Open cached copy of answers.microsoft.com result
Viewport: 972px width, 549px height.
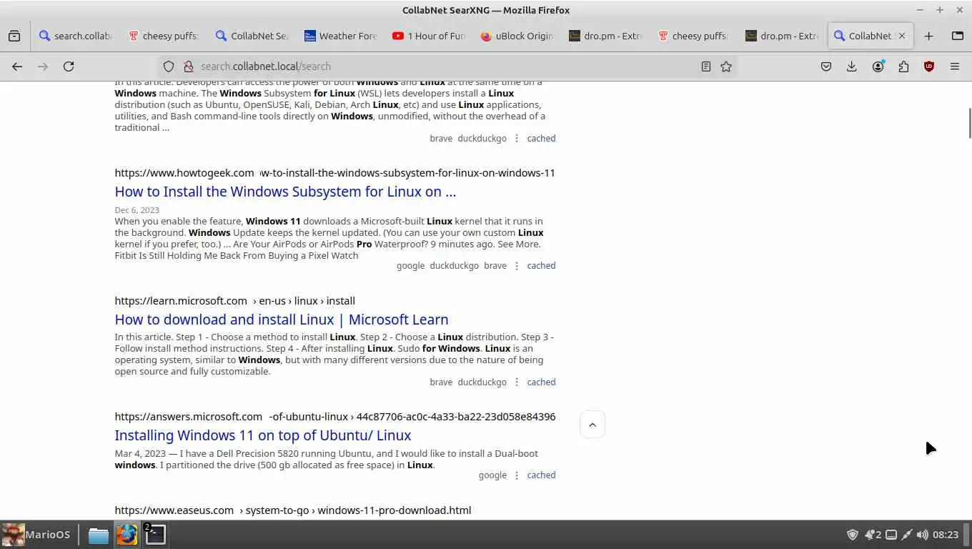point(541,475)
